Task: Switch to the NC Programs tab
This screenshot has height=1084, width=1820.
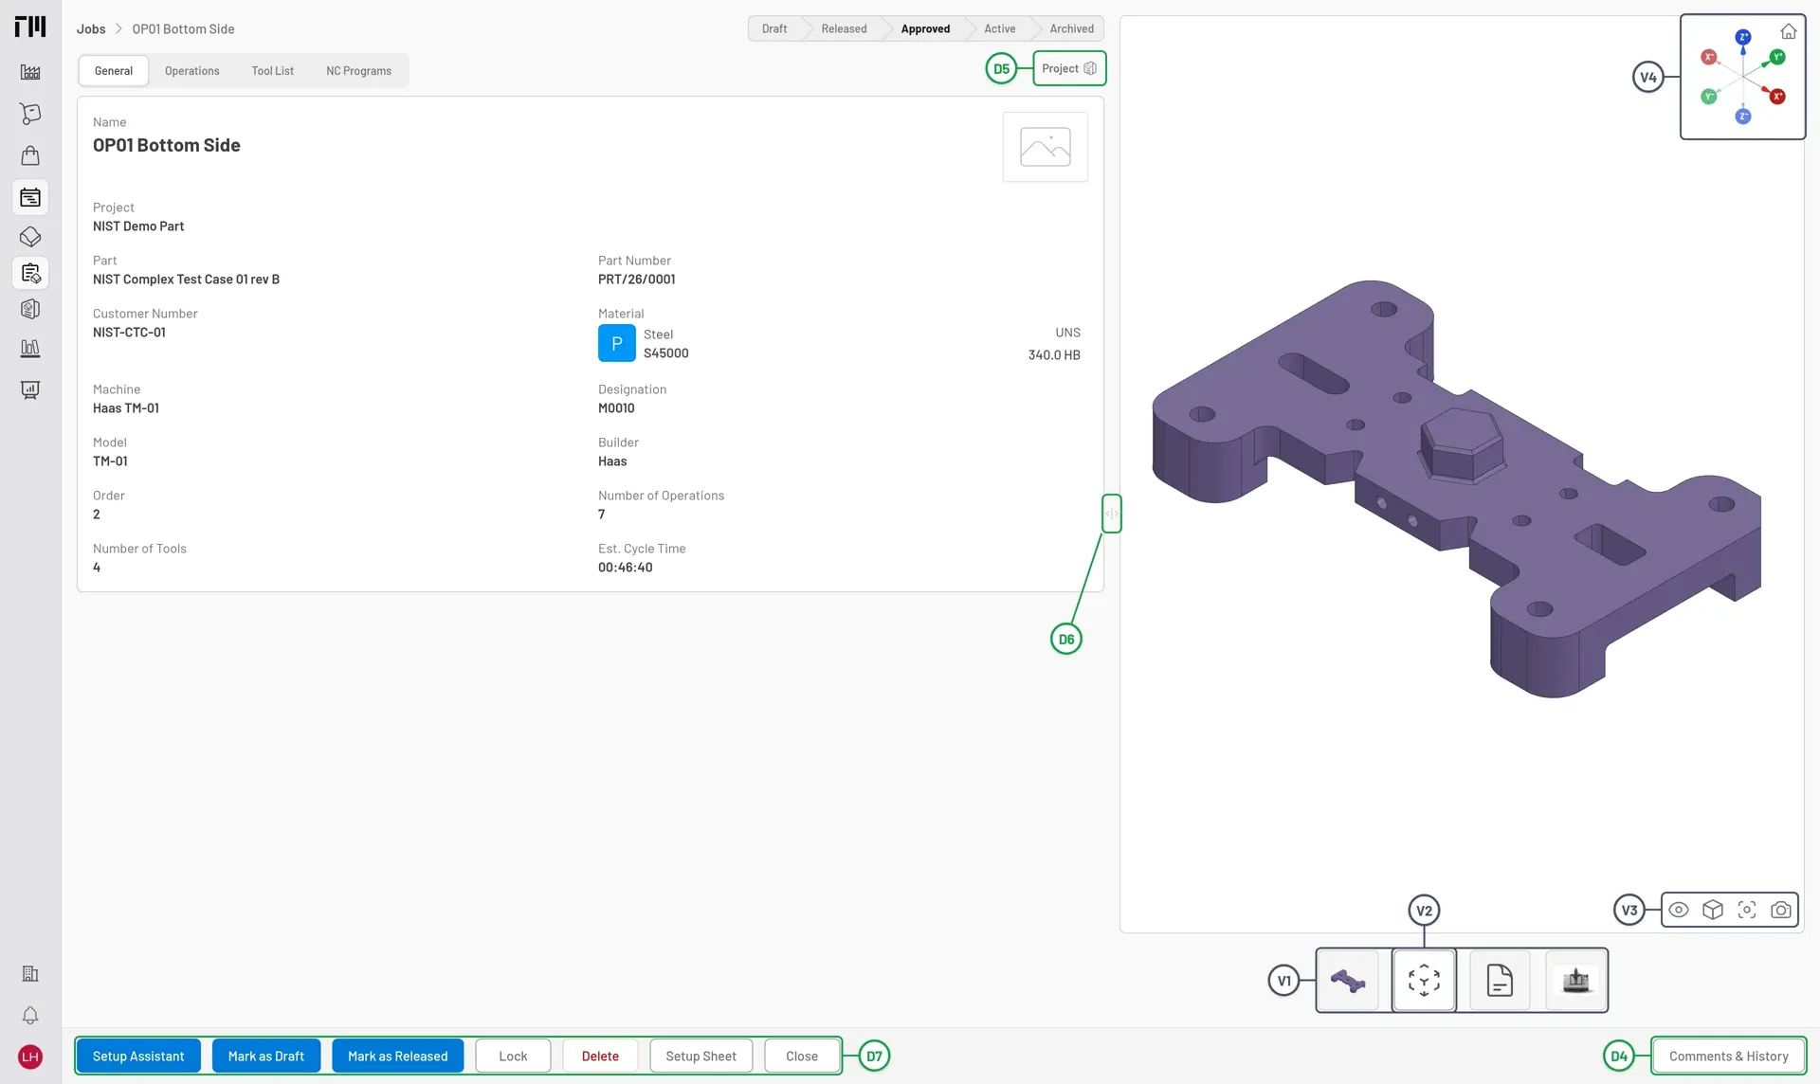Action: pos(358,71)
